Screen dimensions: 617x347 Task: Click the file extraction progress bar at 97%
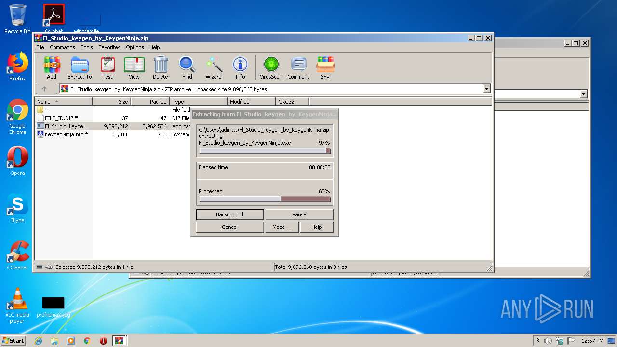point(265,151)
